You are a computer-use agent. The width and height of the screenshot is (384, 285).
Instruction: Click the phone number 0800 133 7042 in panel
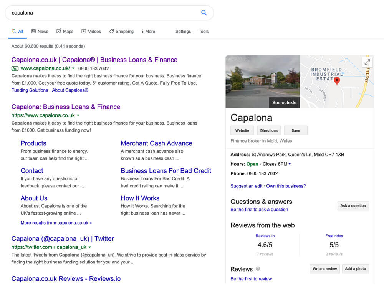point(262,173)
